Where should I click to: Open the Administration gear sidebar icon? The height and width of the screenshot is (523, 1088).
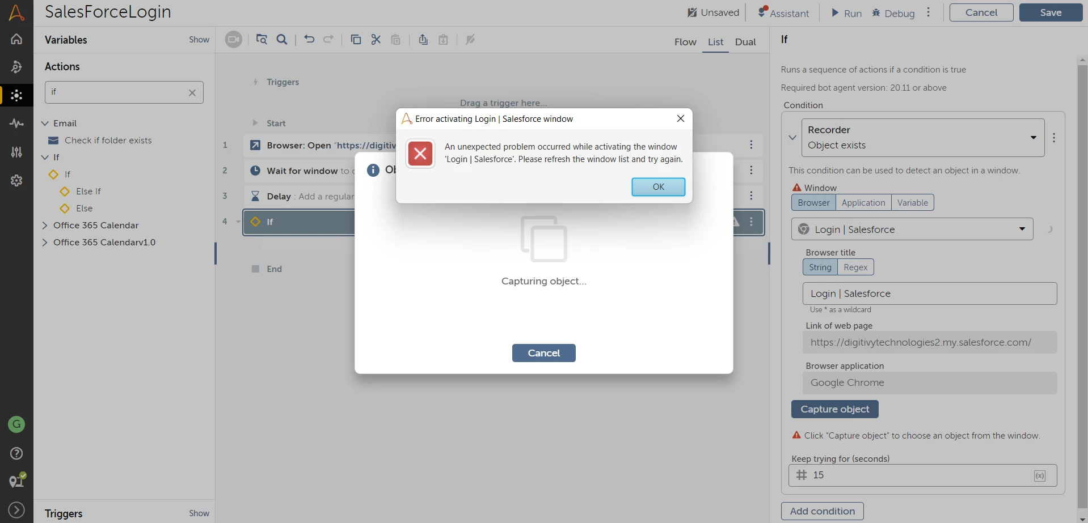click(x=16, y=181)
